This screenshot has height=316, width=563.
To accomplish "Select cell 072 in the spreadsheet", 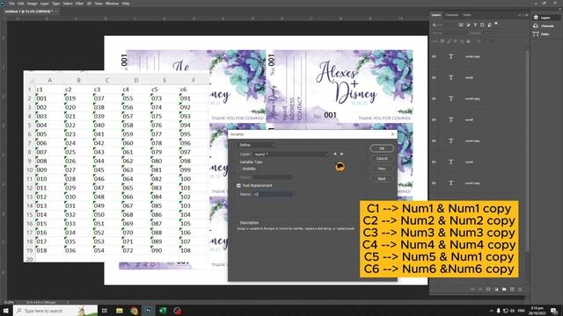I will click(x=135, y=250).
